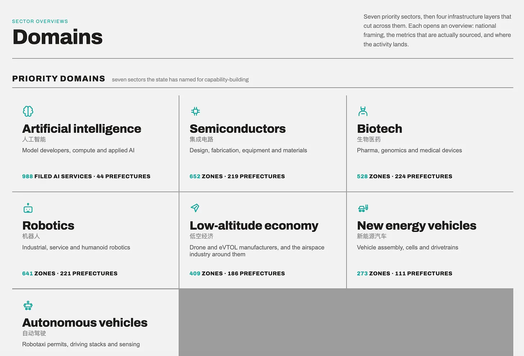Open the Robotics domain title
Image resolution: width=524 pixels, height=356 pixels.
tap(48, 225)
